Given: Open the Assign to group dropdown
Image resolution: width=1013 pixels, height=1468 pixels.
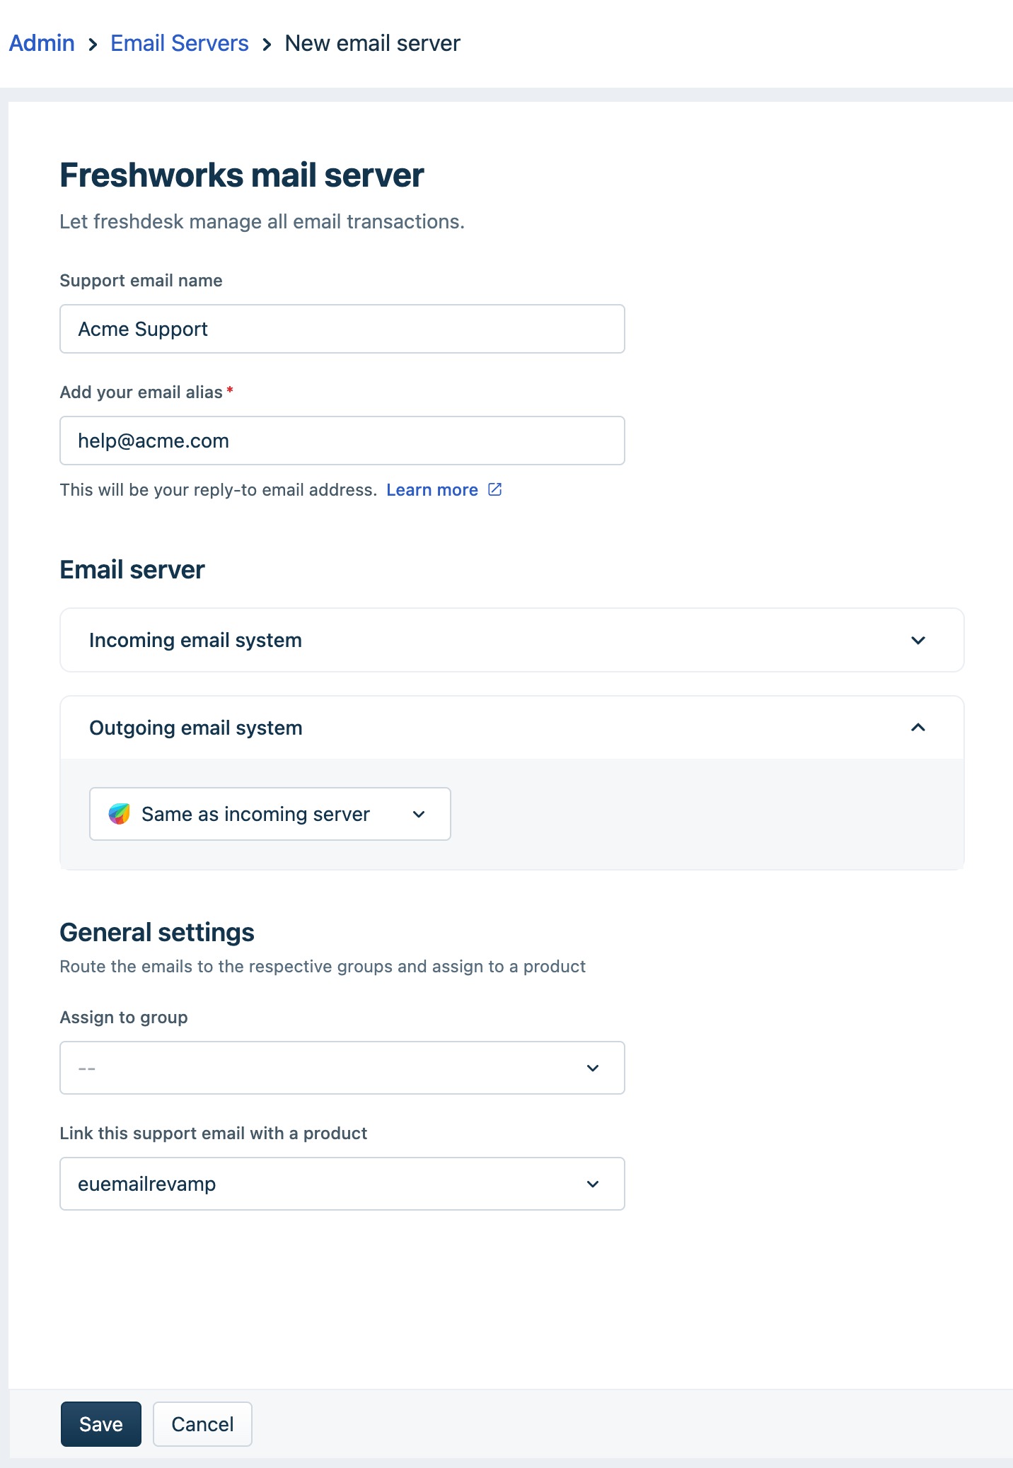Looking at the screenshot, I should pyautogui.click(x=342, y=1068).
